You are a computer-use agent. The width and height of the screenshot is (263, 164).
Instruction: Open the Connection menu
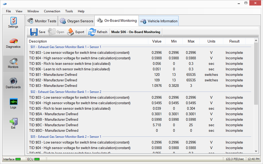coord(52,11)
